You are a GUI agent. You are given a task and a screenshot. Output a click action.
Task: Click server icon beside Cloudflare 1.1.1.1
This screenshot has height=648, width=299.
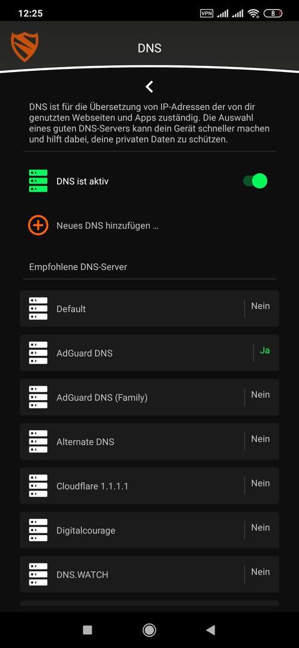pos(38,485)
